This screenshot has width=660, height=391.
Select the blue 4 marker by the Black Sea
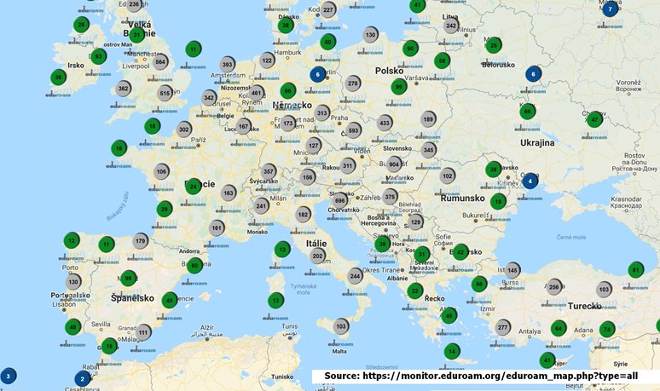coord(530,181)
